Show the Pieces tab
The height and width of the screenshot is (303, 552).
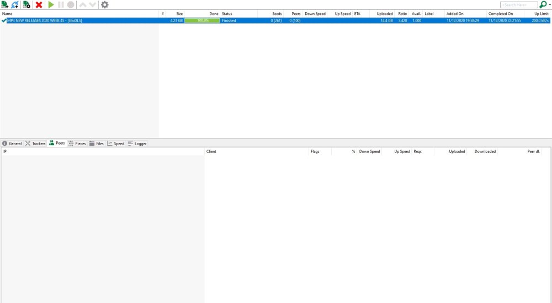point(77,143)
